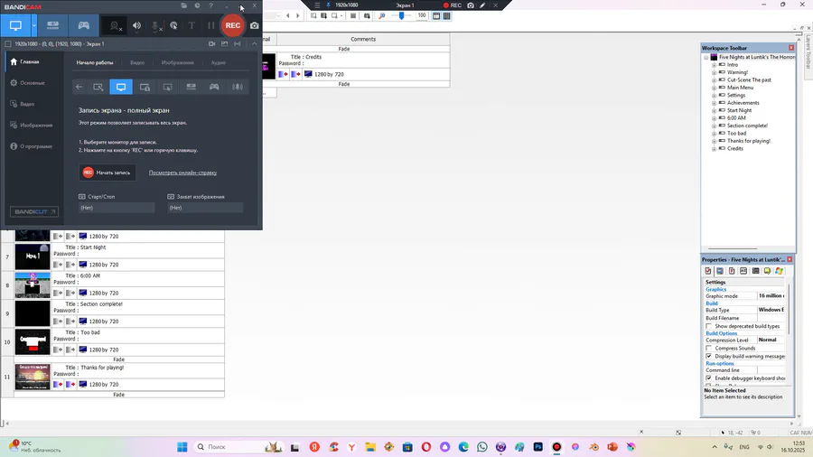The image size is (813, 457).
Task: Open hamburger menu on top recording bar
Action: (x=317, y=5)
